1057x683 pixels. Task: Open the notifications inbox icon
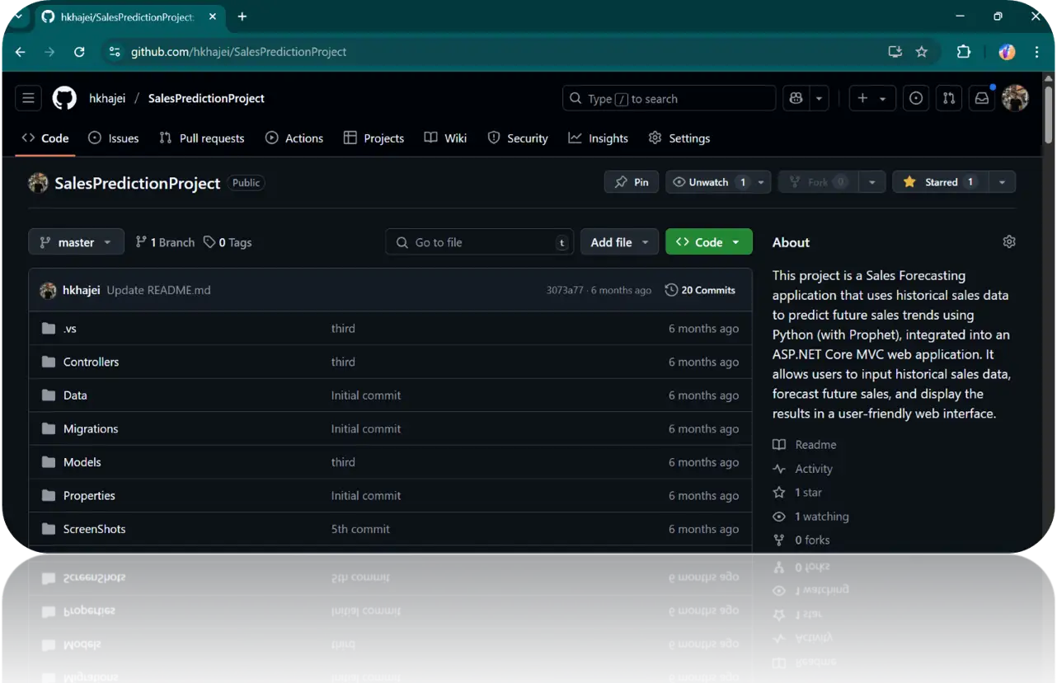[982, 98]
